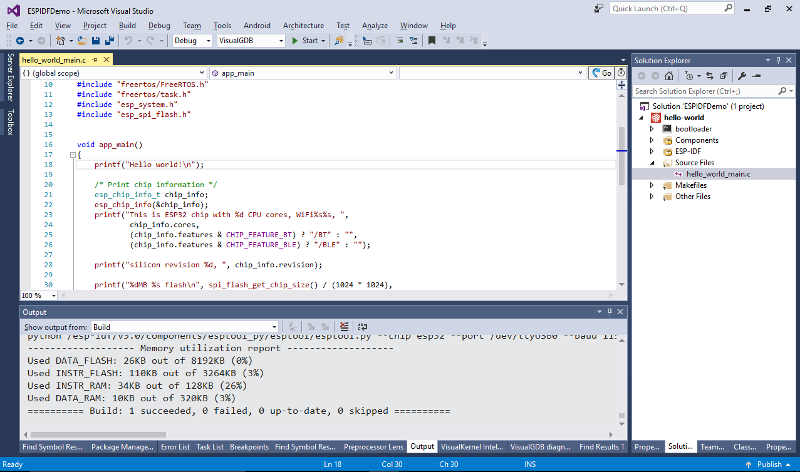Viewport: 800px width, 472px height.
Task: Click the Start debugging button
Action: click(x=305, y=41)
